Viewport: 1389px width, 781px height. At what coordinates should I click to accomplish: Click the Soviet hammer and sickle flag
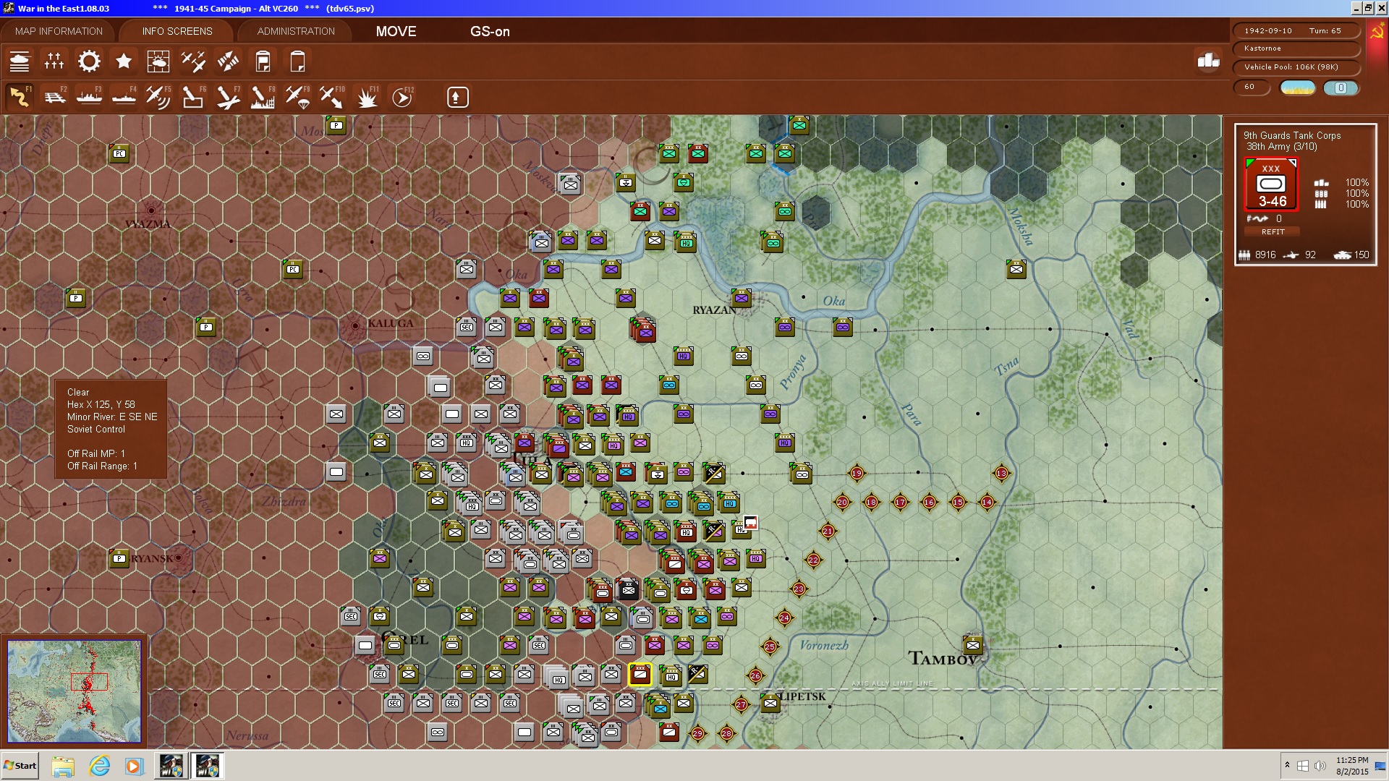click(x=1377, y=31)
